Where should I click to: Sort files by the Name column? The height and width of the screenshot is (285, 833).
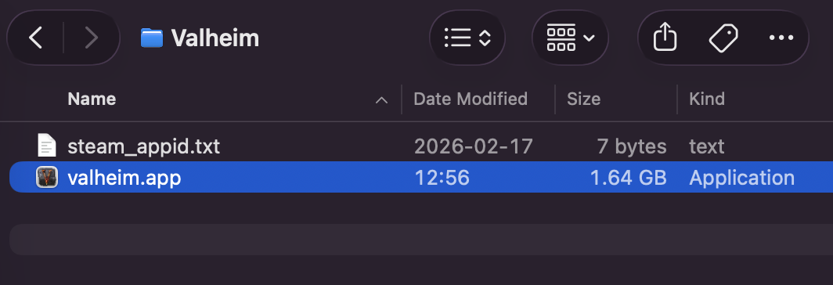click(x=92, y=99)
